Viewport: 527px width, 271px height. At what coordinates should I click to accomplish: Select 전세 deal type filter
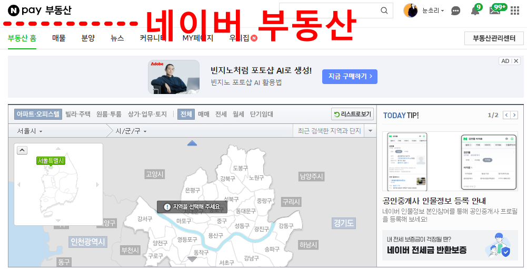click(x=221, y=114)
